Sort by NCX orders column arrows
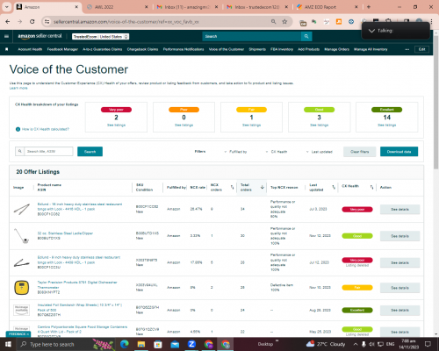This screenshot has height=351, width=439. [x=232, y=187]
